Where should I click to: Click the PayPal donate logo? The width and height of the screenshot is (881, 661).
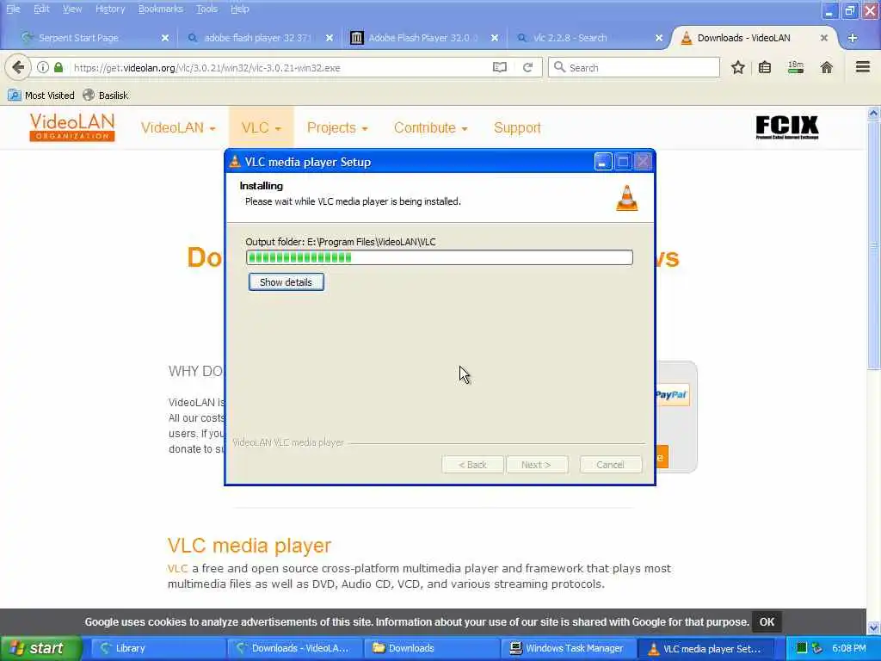click(x=671, y=394)
